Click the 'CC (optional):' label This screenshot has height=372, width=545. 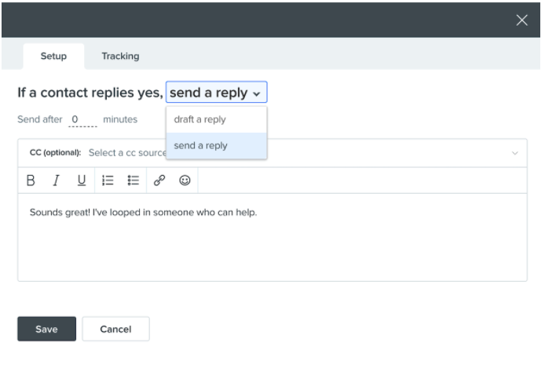(55, 153)
